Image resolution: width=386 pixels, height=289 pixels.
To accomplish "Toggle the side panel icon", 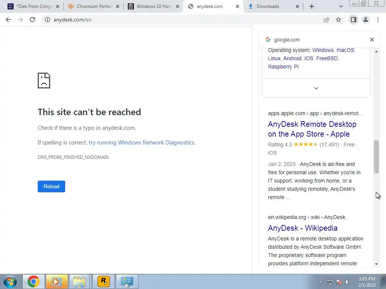I will tap(354, 20).
